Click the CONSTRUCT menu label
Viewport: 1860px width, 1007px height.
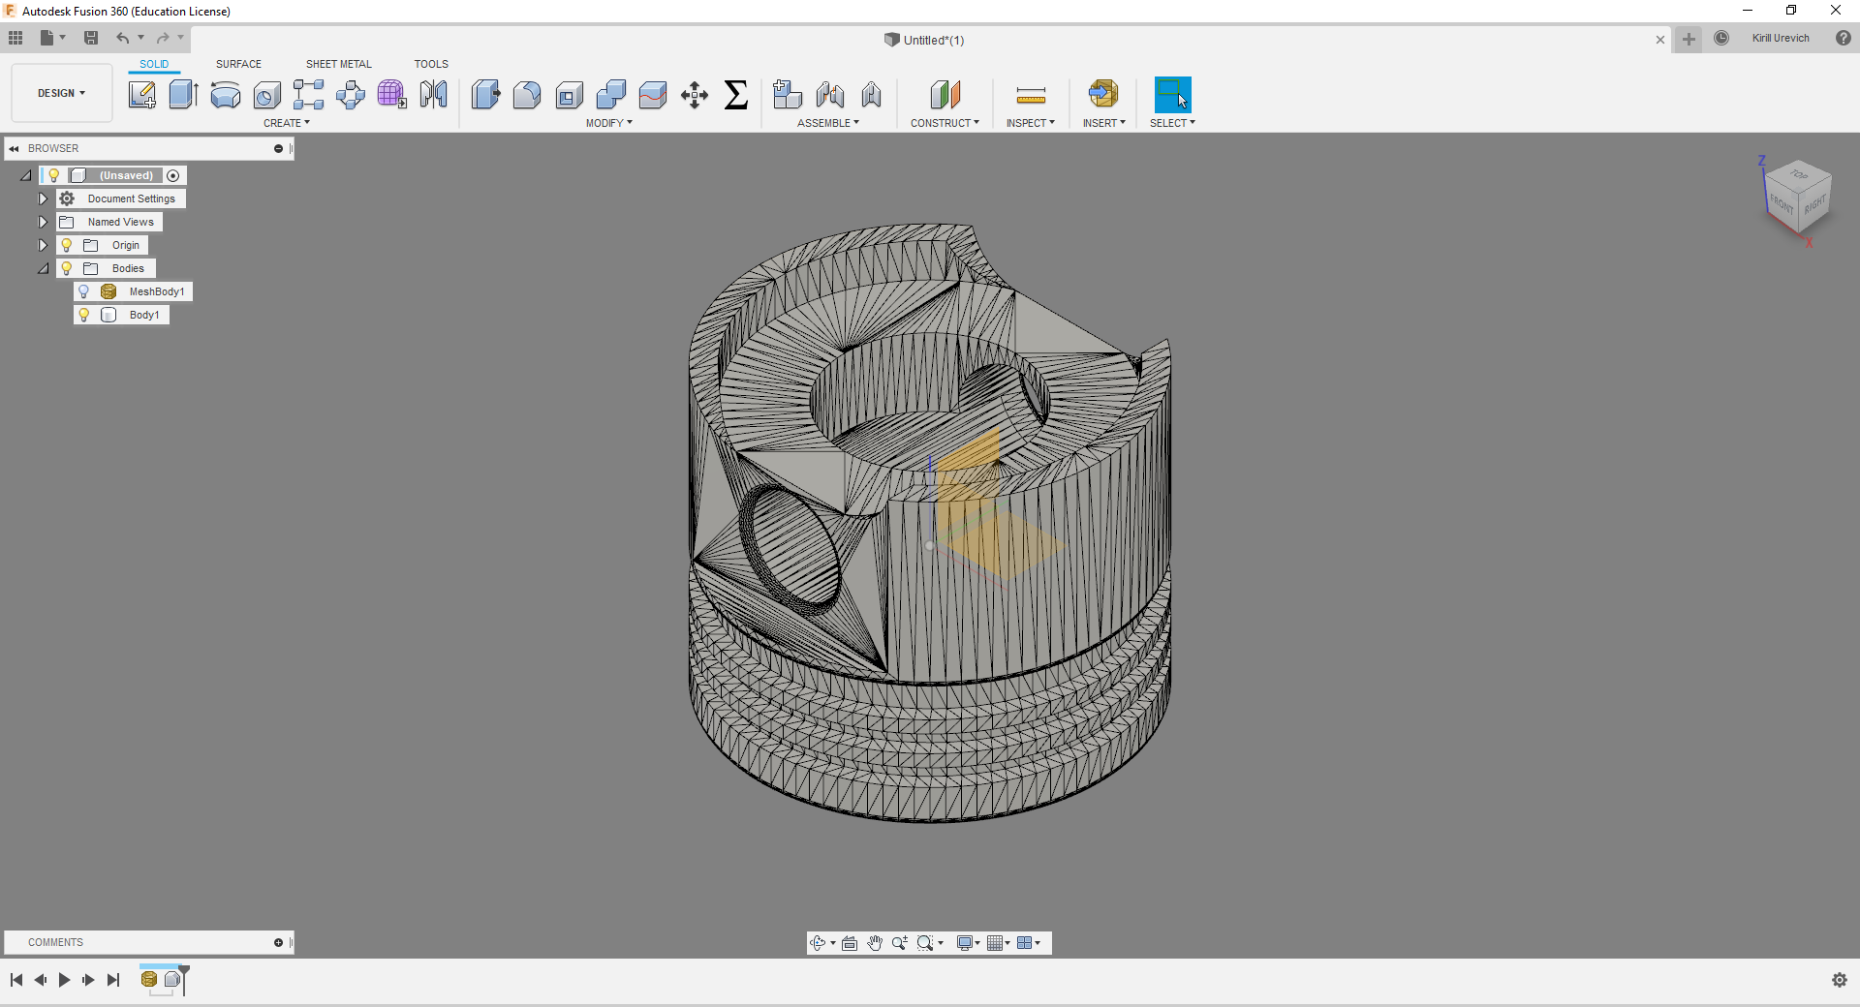pyautogui.click(x=945, y=123)
